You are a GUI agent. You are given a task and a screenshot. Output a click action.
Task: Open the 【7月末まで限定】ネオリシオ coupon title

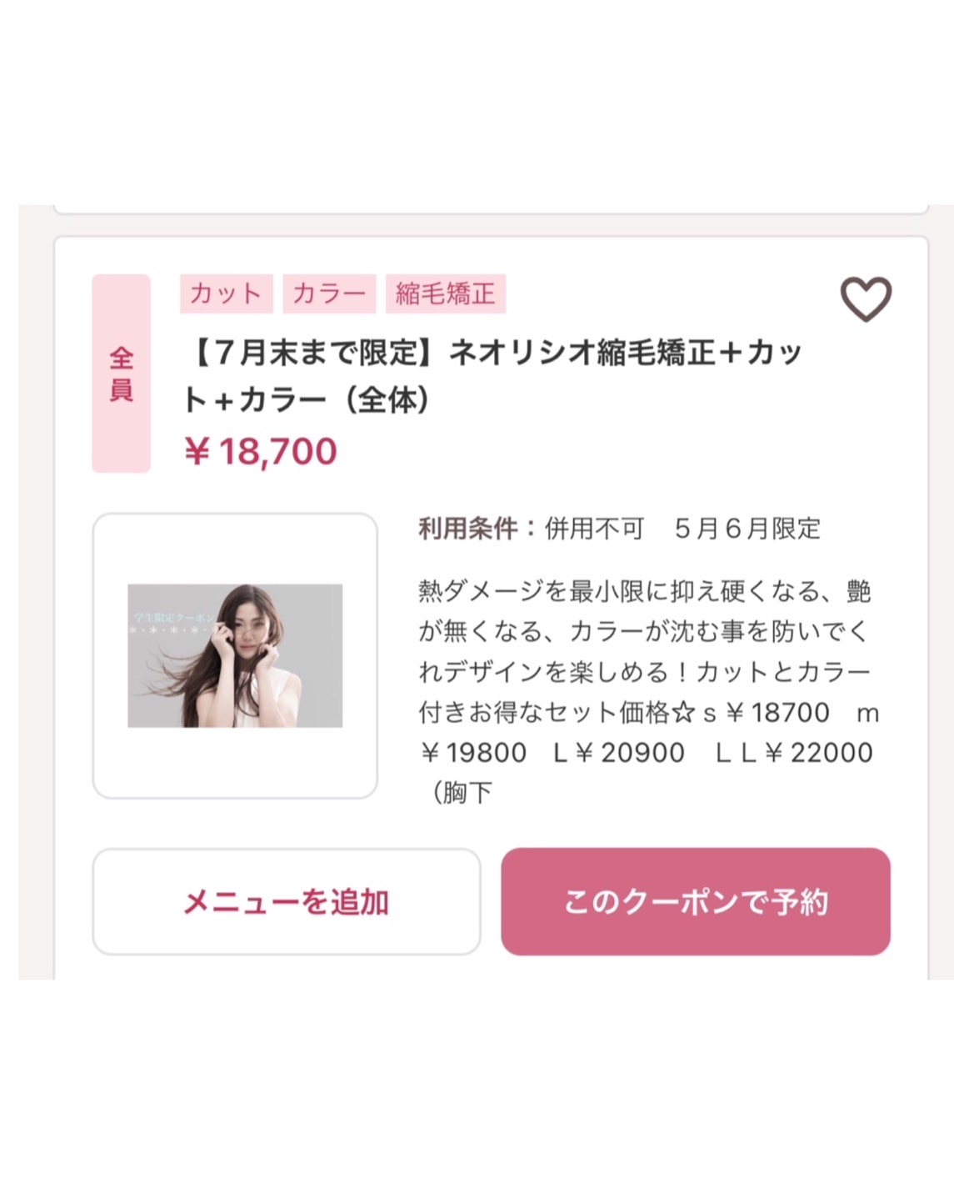click(492, 376)
